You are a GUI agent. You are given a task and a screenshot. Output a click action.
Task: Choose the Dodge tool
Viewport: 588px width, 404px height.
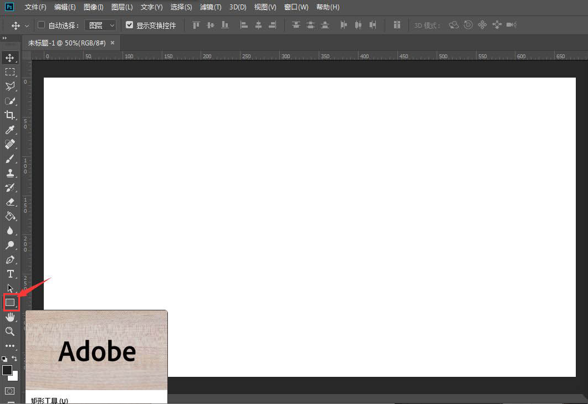click(10, 246)
